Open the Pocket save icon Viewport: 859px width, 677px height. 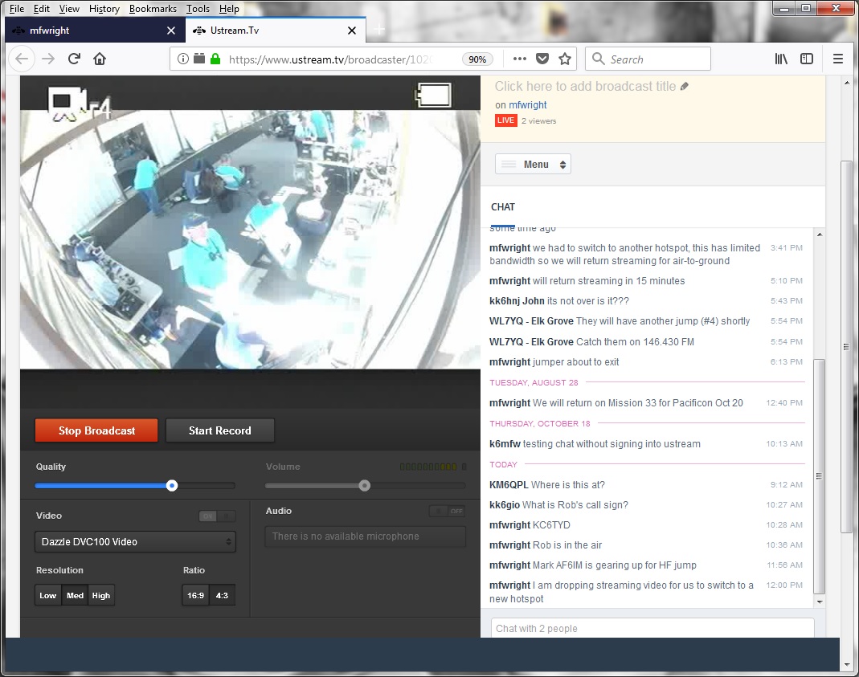click(542, 59)
